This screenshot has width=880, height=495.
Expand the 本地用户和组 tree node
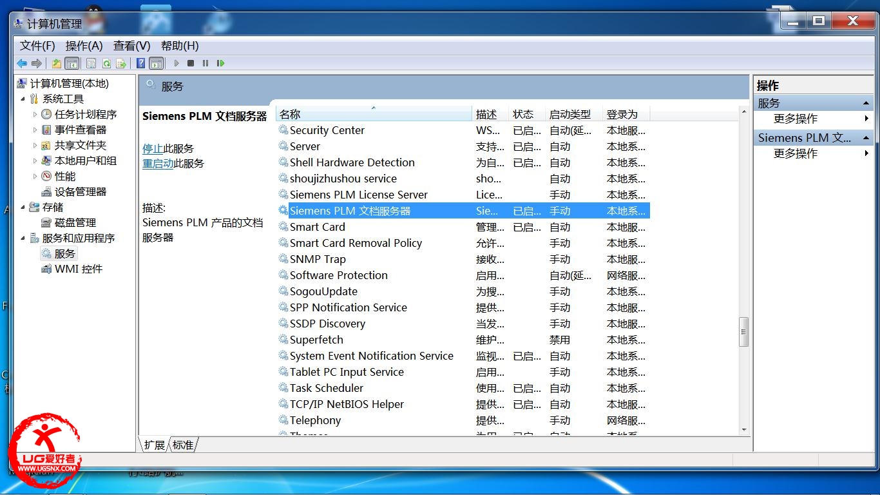35,161
